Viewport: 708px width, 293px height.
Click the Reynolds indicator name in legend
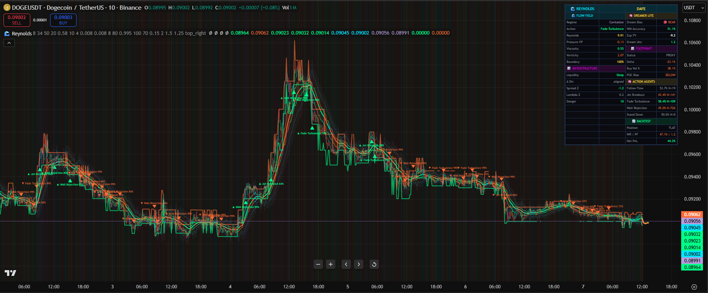click(22, 33)
